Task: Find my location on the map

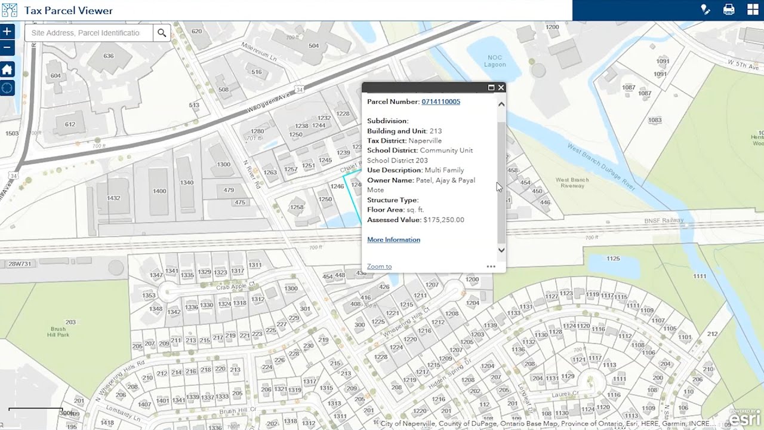Action: [7, 88]
